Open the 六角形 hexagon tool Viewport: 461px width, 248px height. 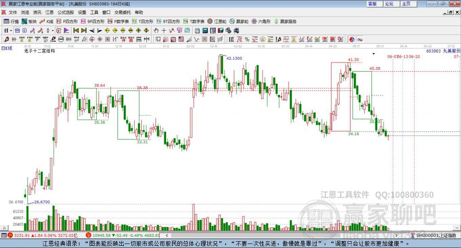coord(261,22)
